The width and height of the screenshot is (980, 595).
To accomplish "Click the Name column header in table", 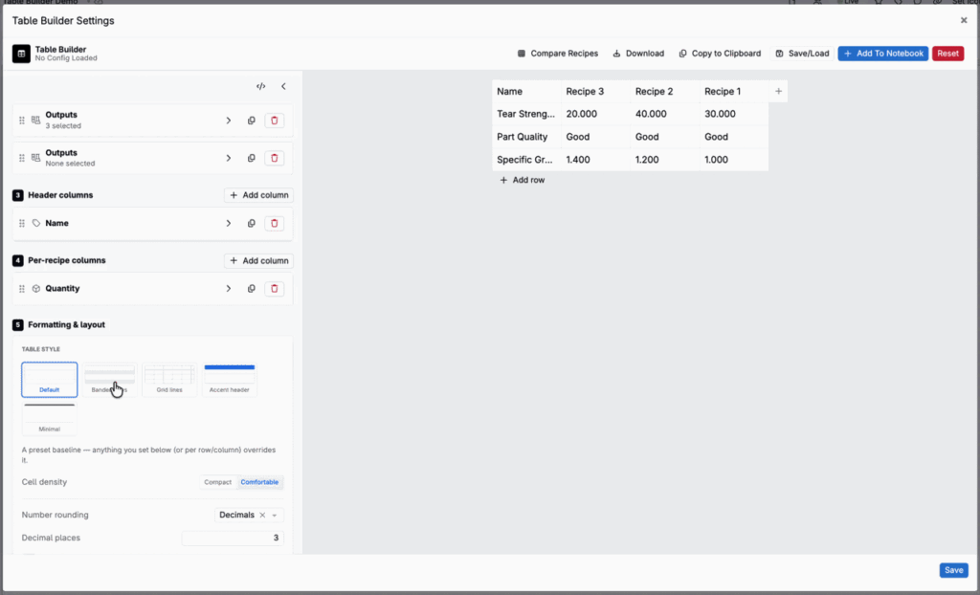I will tap(526, 91).
